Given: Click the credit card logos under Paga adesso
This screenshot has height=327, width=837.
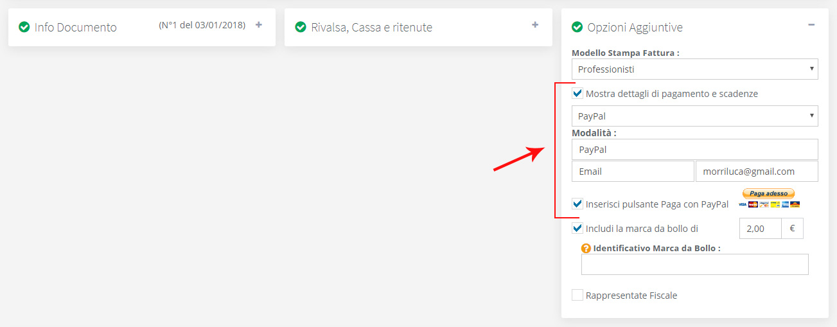Looking at the screenshot, I should pos(769,204).
